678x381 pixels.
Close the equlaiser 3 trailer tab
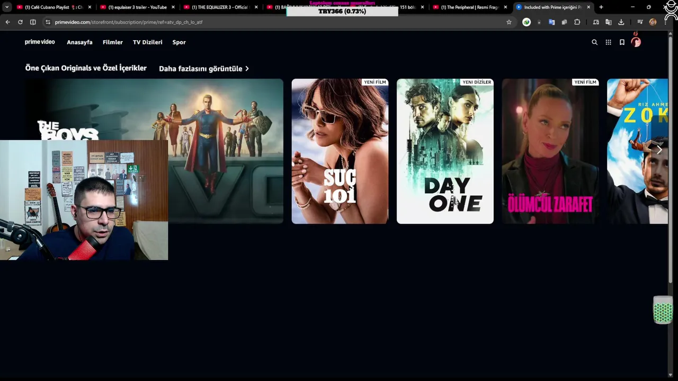tap(173, 7)
